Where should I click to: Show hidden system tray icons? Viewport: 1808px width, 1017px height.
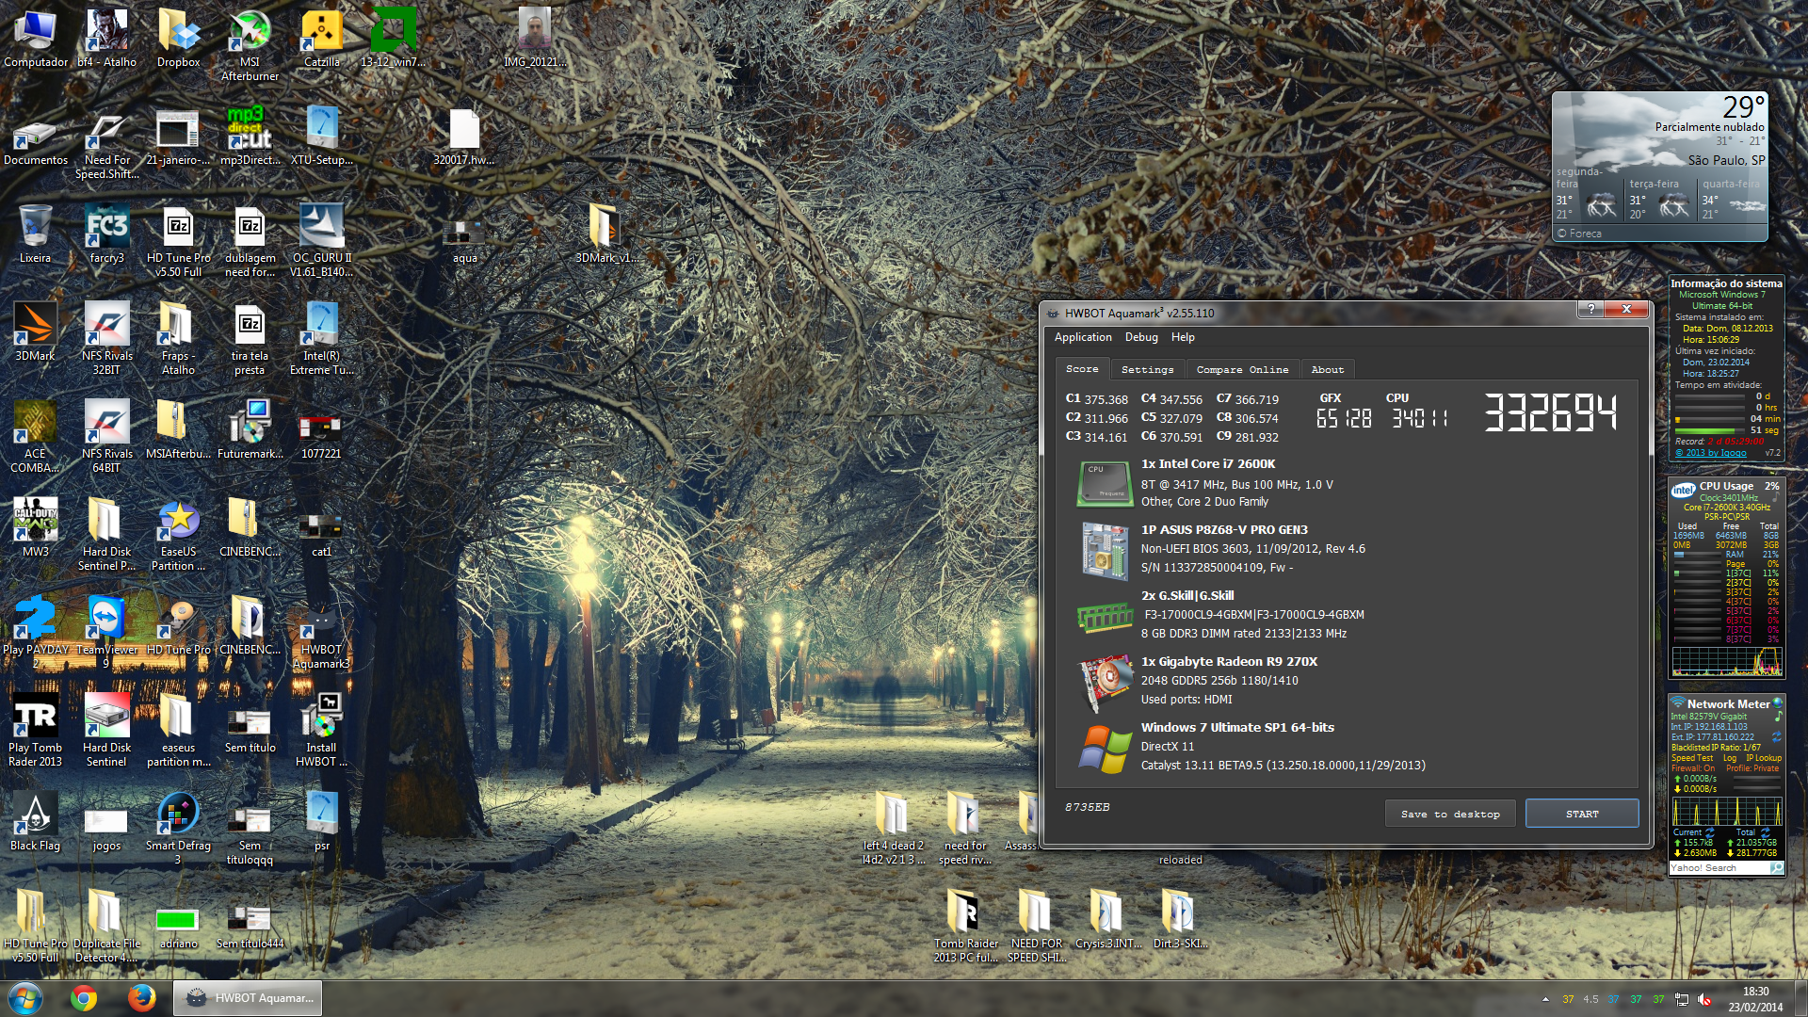1545,999
